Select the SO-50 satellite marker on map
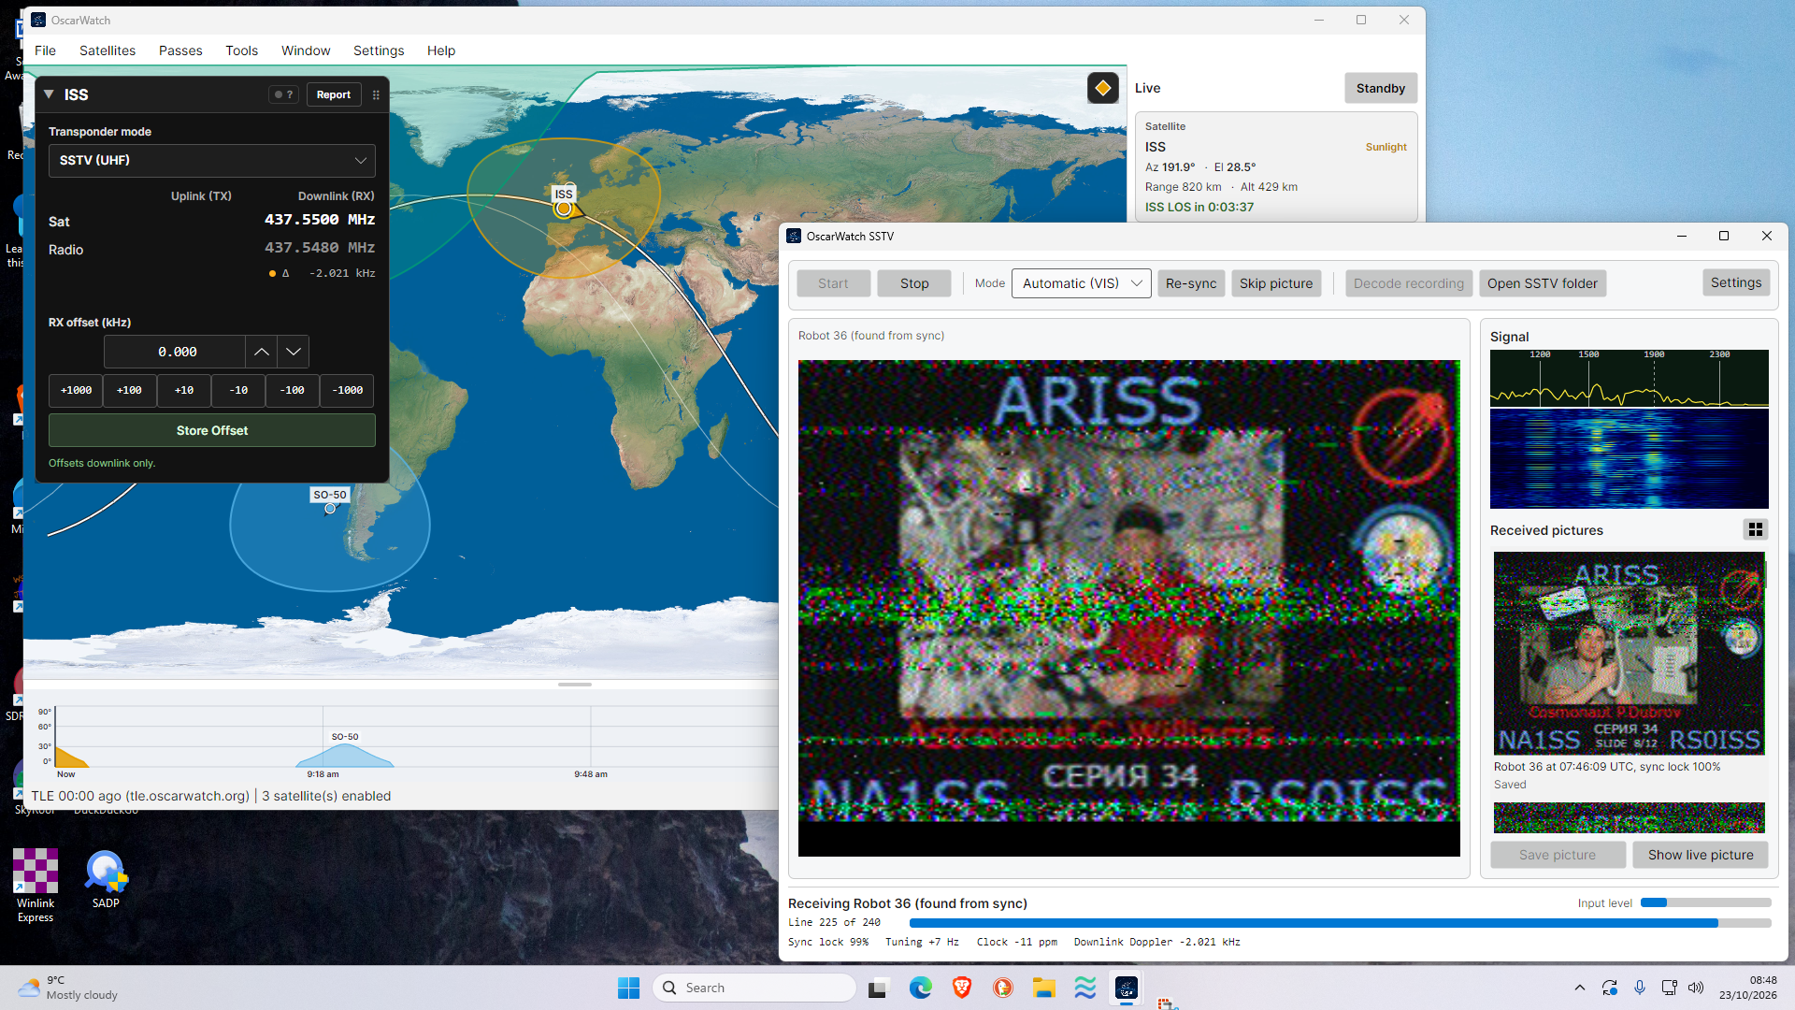The width and height of the screenshot is (1795, 1010). click(330, 509)
